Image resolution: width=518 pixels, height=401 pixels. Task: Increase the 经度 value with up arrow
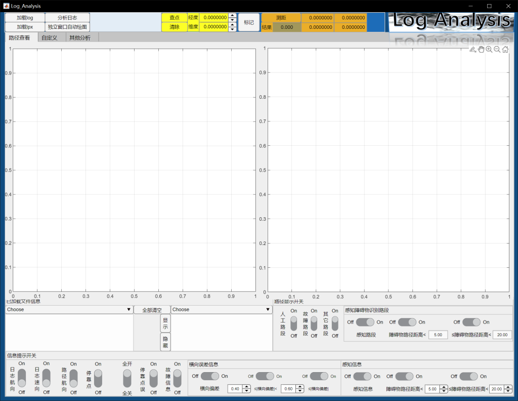point(232,15)
